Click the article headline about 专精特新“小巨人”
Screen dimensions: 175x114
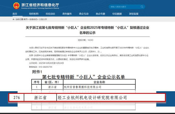87,30
